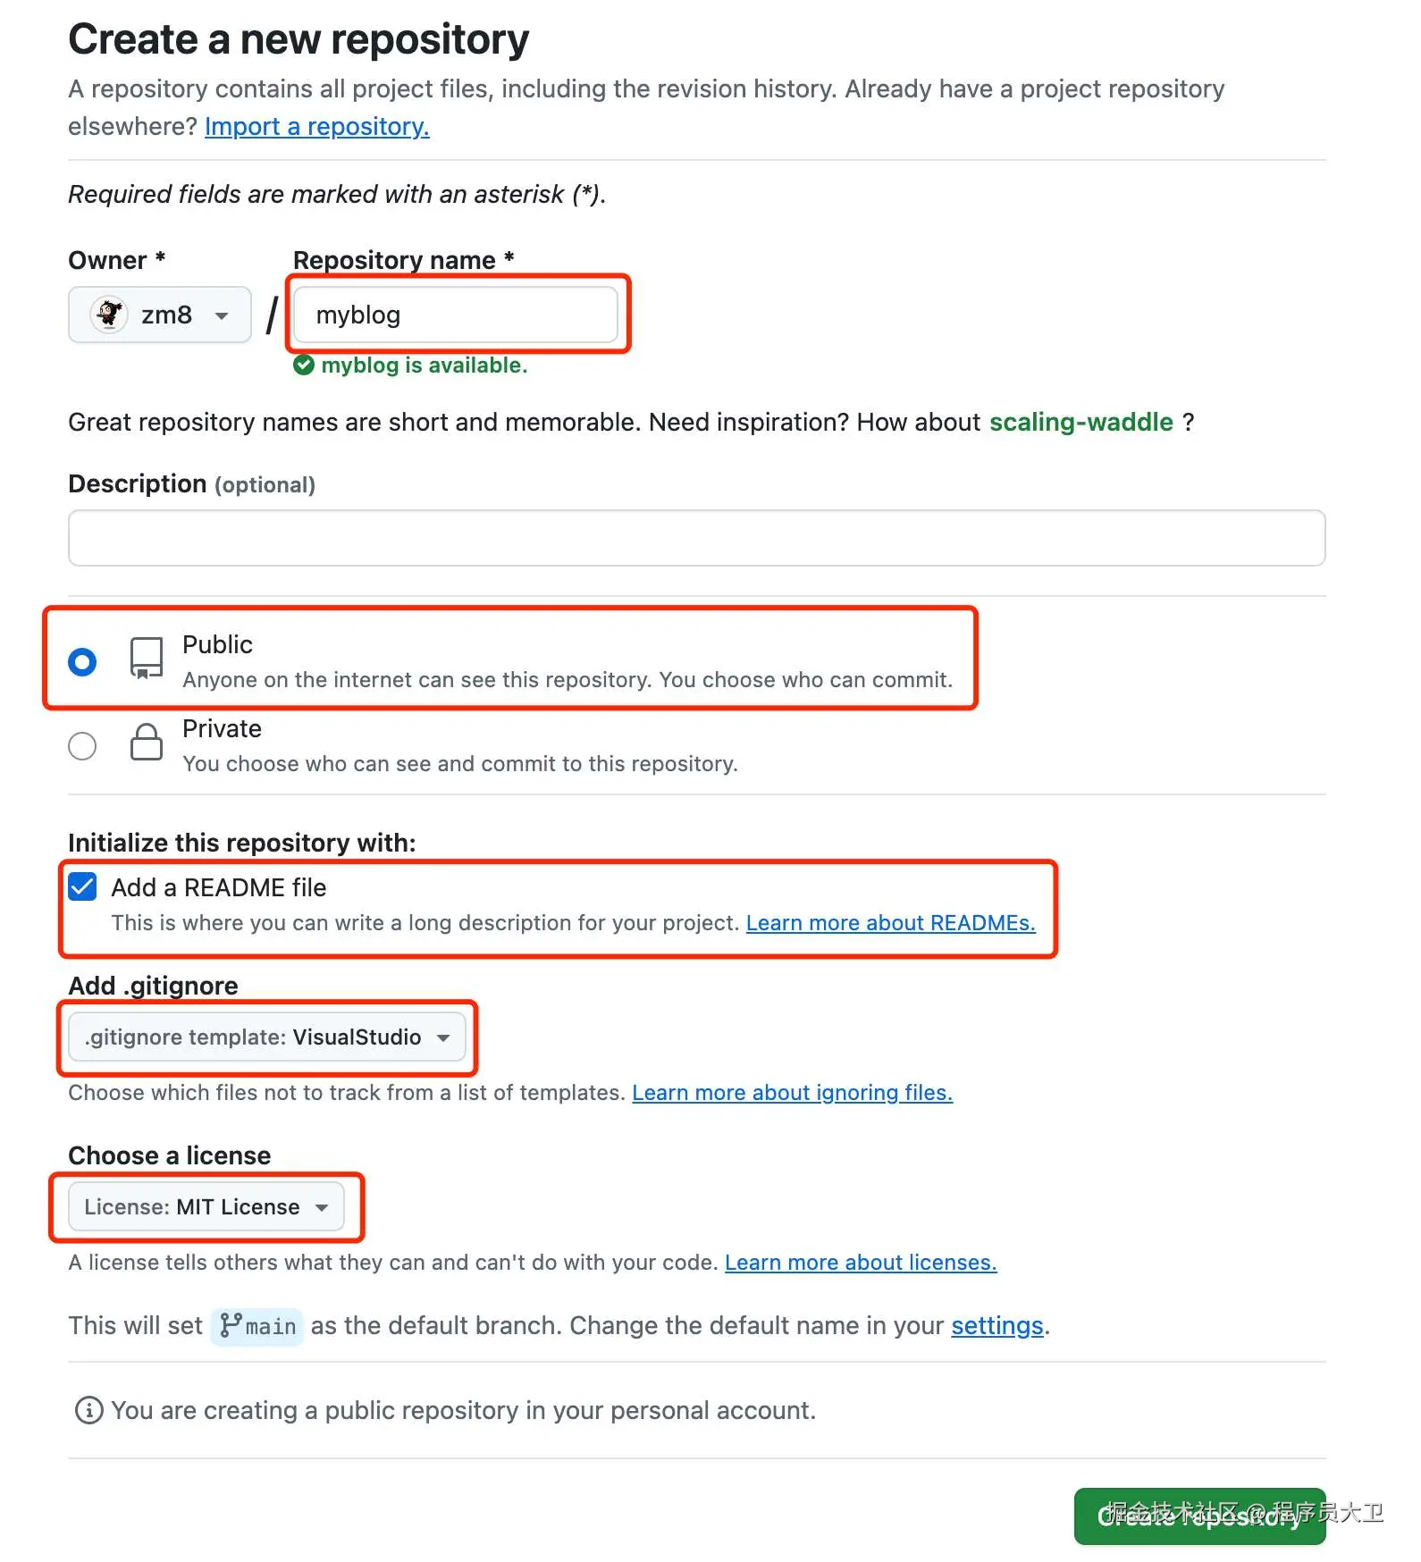The image size is (1421, 1562).
Task: Select the Public radio button
Action: (82, 662)
